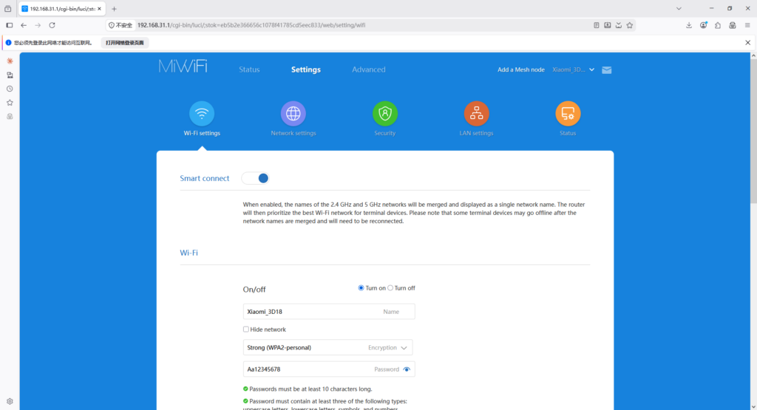Viewport: 757px width, 410px height.
Task: Toggle reader view icon in address bar
Action: pos(597,25)
